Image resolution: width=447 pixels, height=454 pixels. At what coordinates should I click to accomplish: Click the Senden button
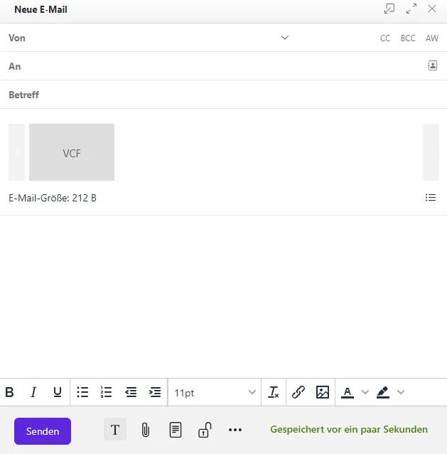click(x=43, y=431)
